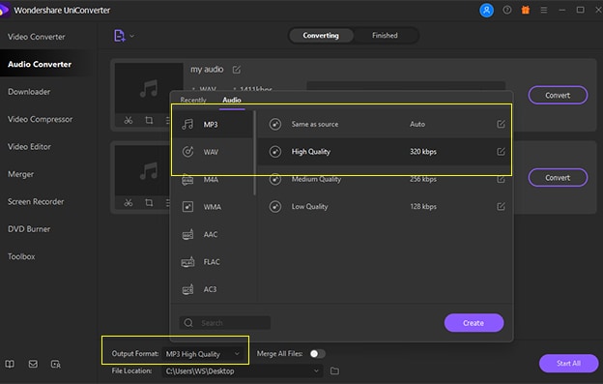Rename my audio with edit icon
Viewport: 603px width, 384px height.
(237, 70)
